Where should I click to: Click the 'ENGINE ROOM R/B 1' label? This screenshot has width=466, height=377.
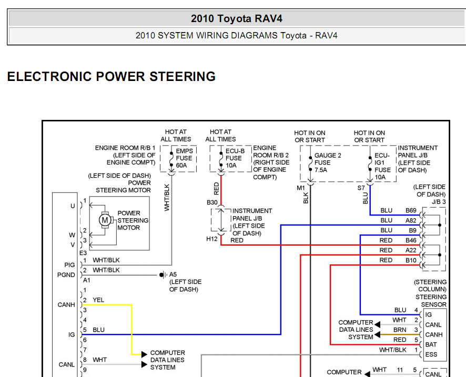[125, 148]
